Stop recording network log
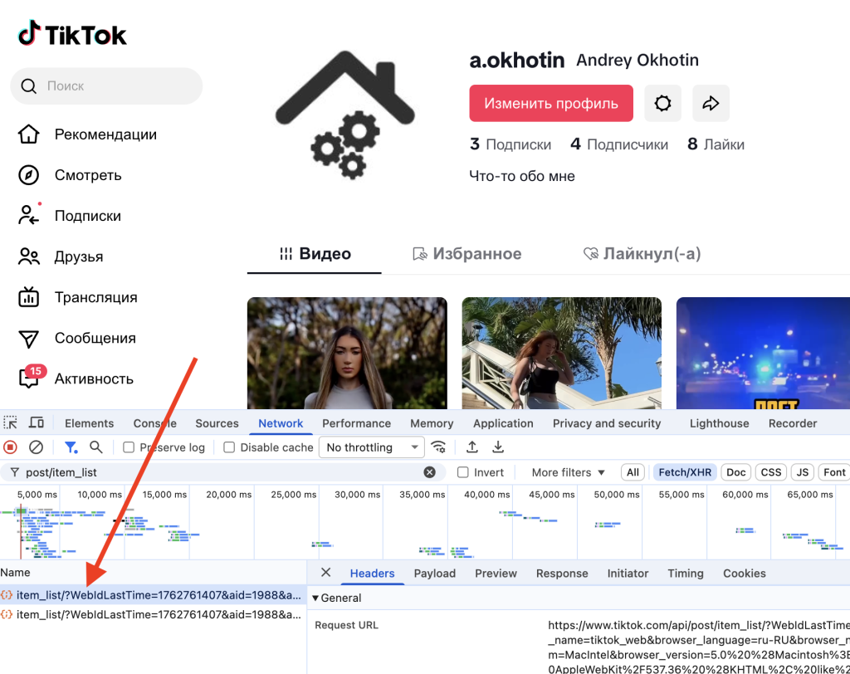This screenshot has width=850, height=674. (11, 447)
